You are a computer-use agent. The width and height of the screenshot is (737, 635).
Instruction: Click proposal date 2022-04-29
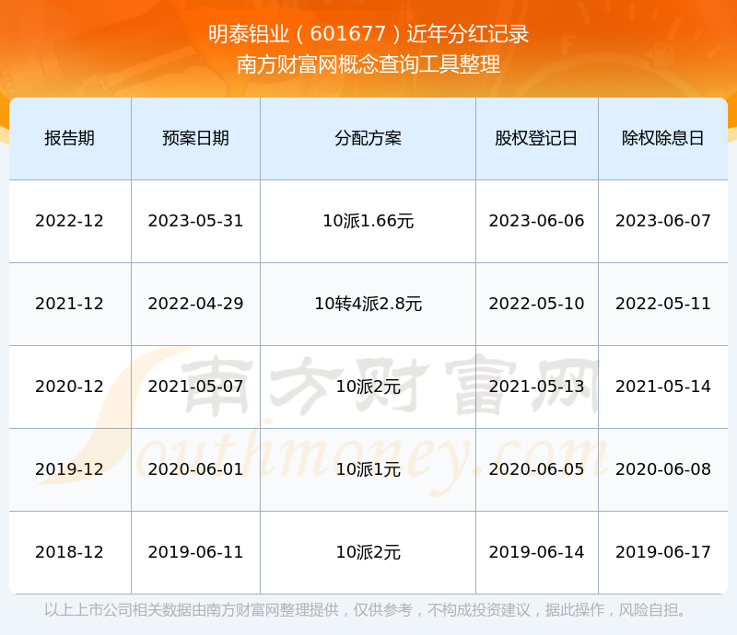tap(195, 304)
